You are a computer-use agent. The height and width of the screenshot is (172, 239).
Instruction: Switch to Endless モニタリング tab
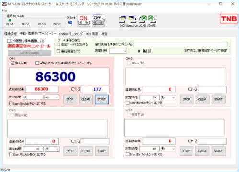71,34
